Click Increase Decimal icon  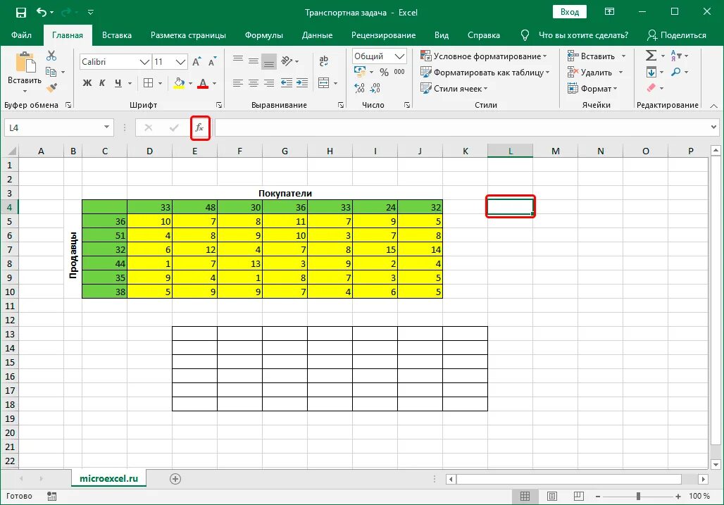(x=359, y=88)
